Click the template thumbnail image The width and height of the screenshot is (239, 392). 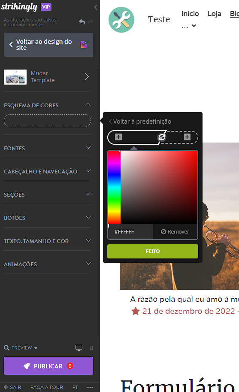[15, 77]
